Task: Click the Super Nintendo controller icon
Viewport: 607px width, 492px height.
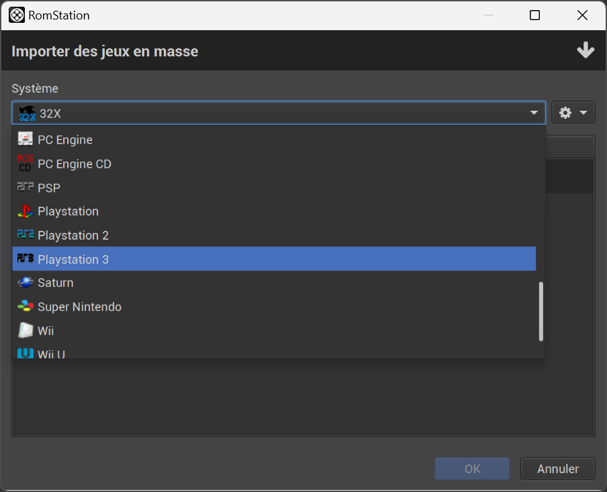Action: click(24, 307)
